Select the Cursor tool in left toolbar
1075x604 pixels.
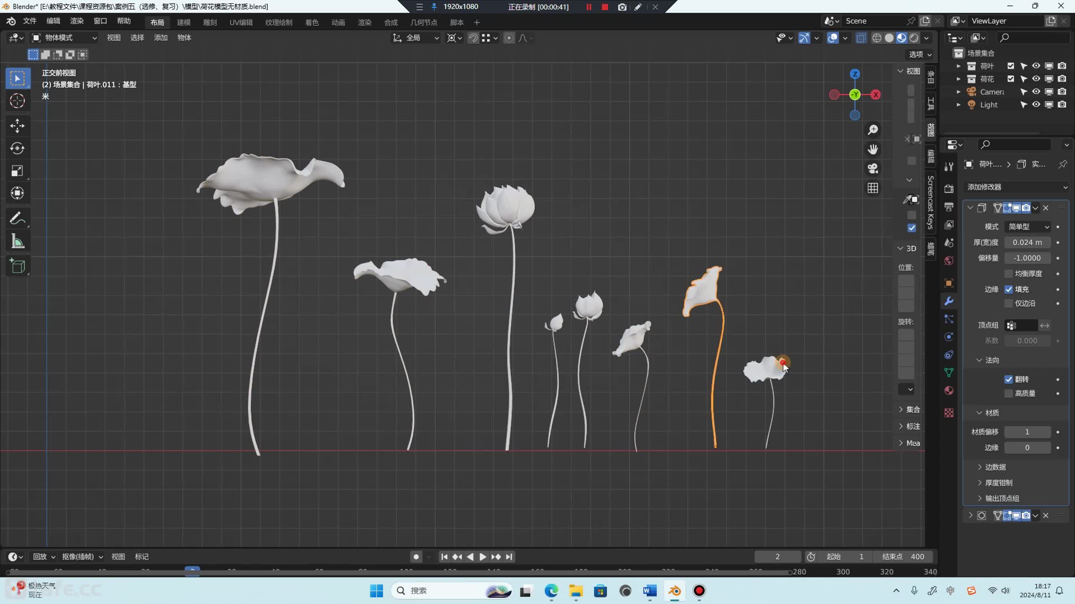pyautogui.click(x=17, y=101)
